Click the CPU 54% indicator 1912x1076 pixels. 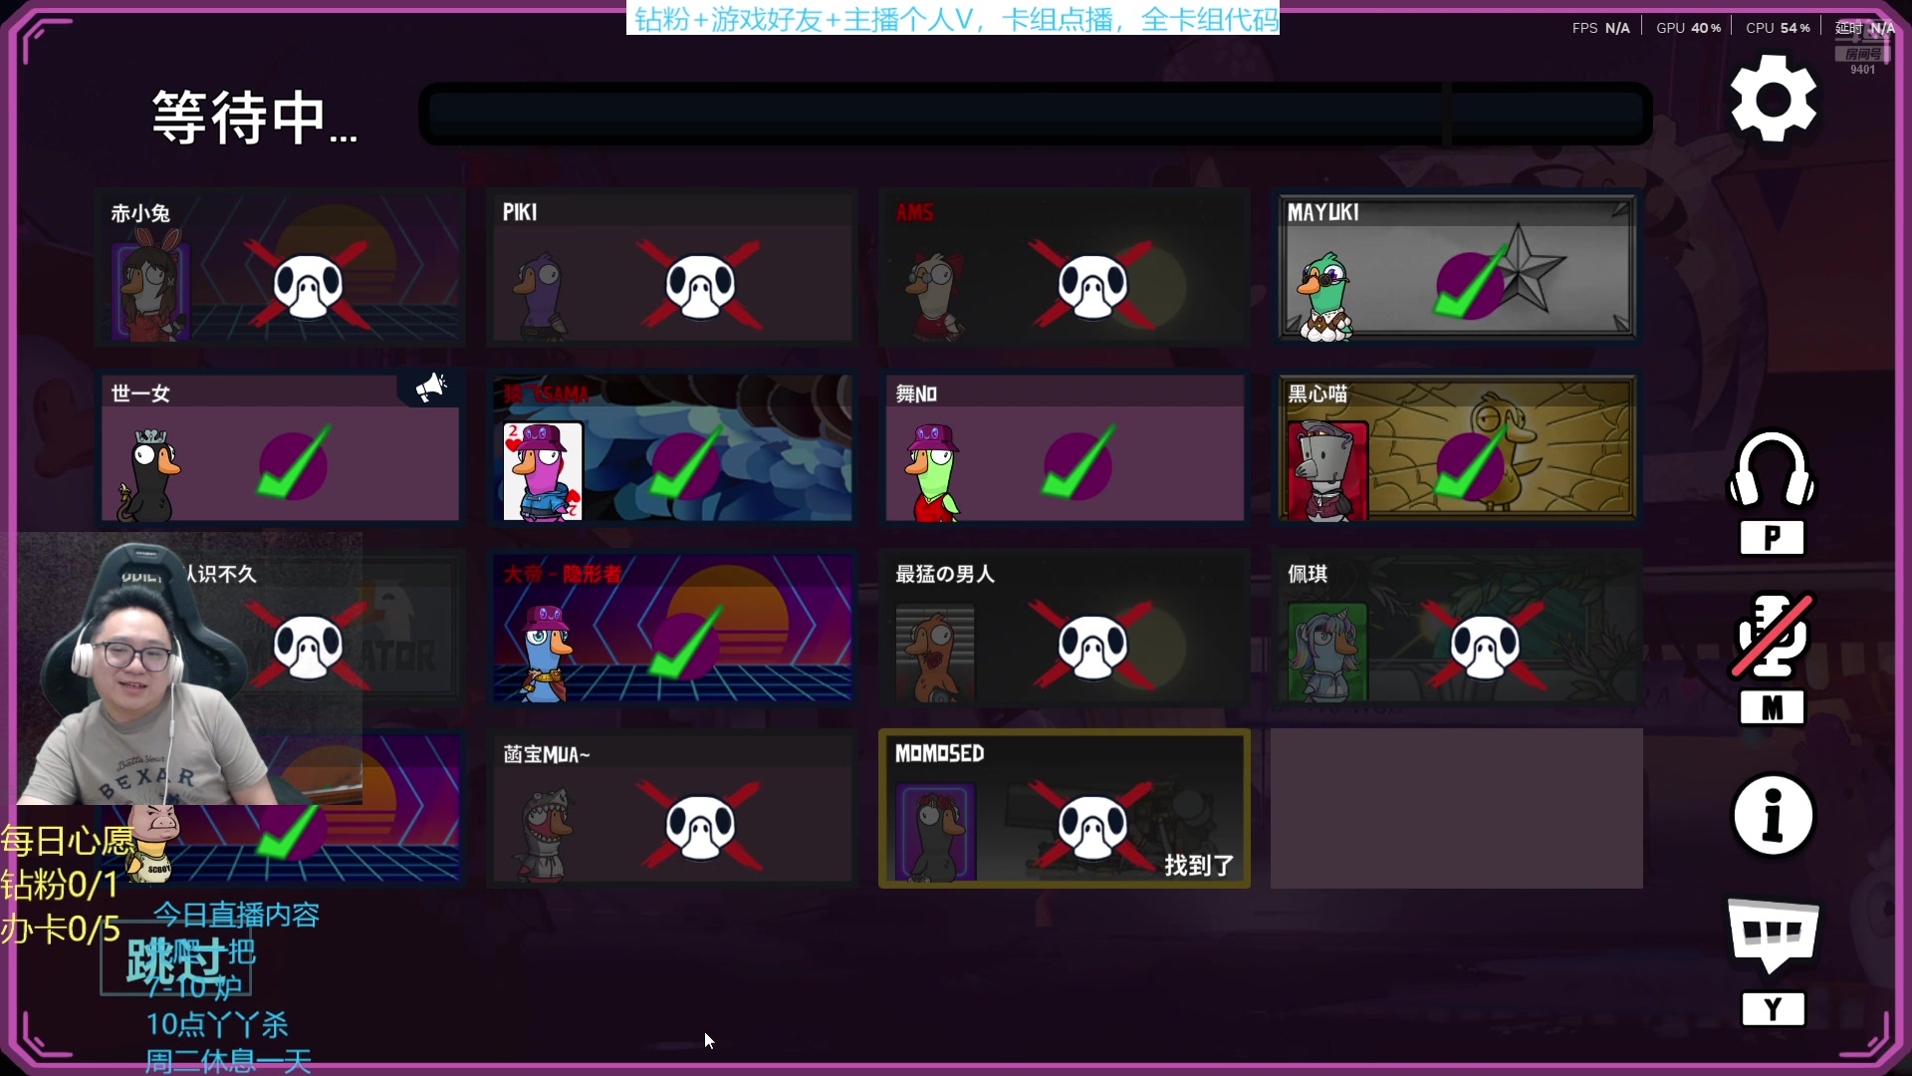(x=1778, y=28)
